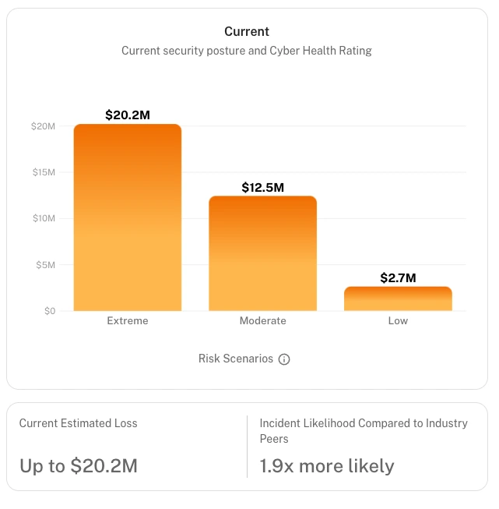The height and width of the screenshot is (509, 499).
Task: Click the Extreme x-axis label
Action: click(x=128, y=320)
